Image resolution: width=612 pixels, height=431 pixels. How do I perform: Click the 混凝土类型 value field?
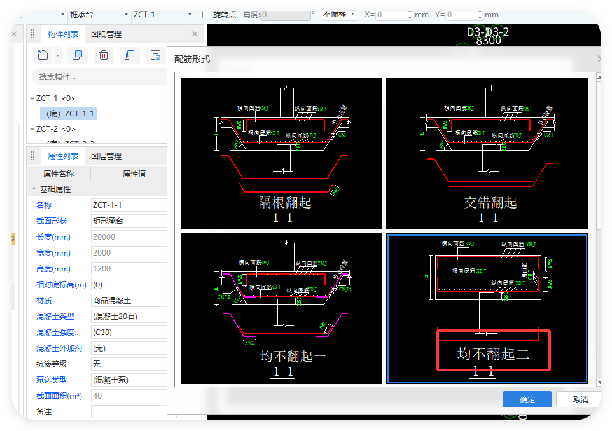coord(129,317)
